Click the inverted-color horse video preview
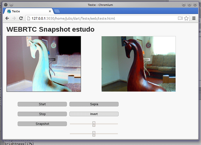Viewport: 201px width, 145px height. (x=44, y=64)
